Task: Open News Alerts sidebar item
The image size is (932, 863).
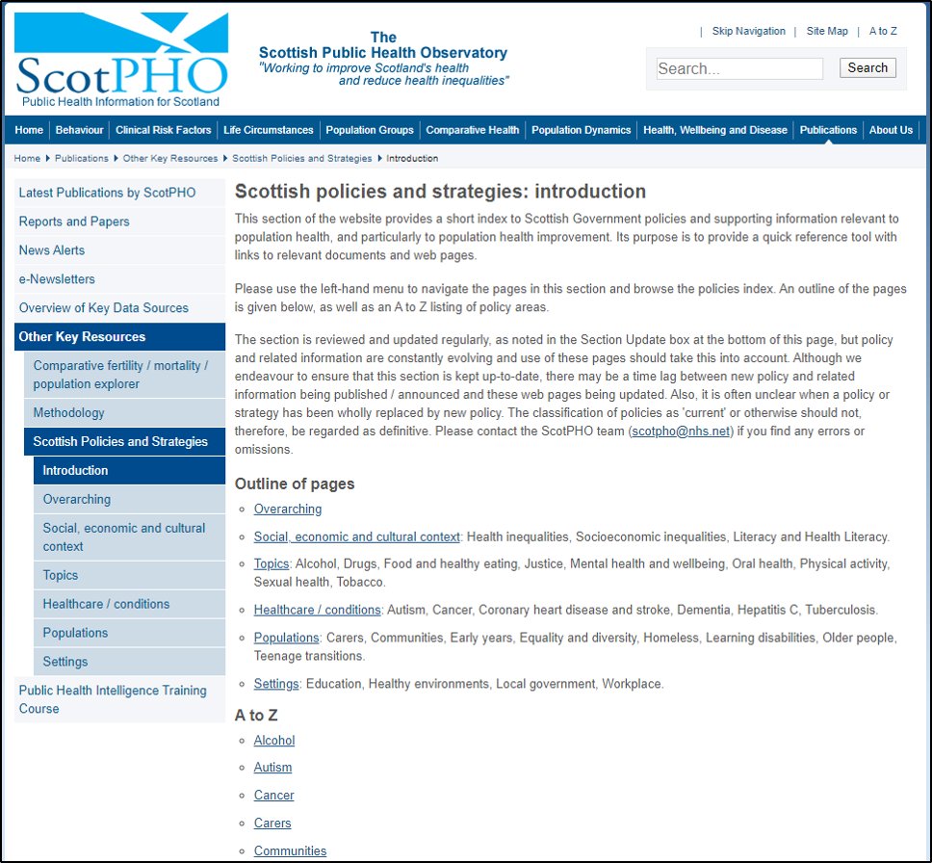Action: [119, 250]
